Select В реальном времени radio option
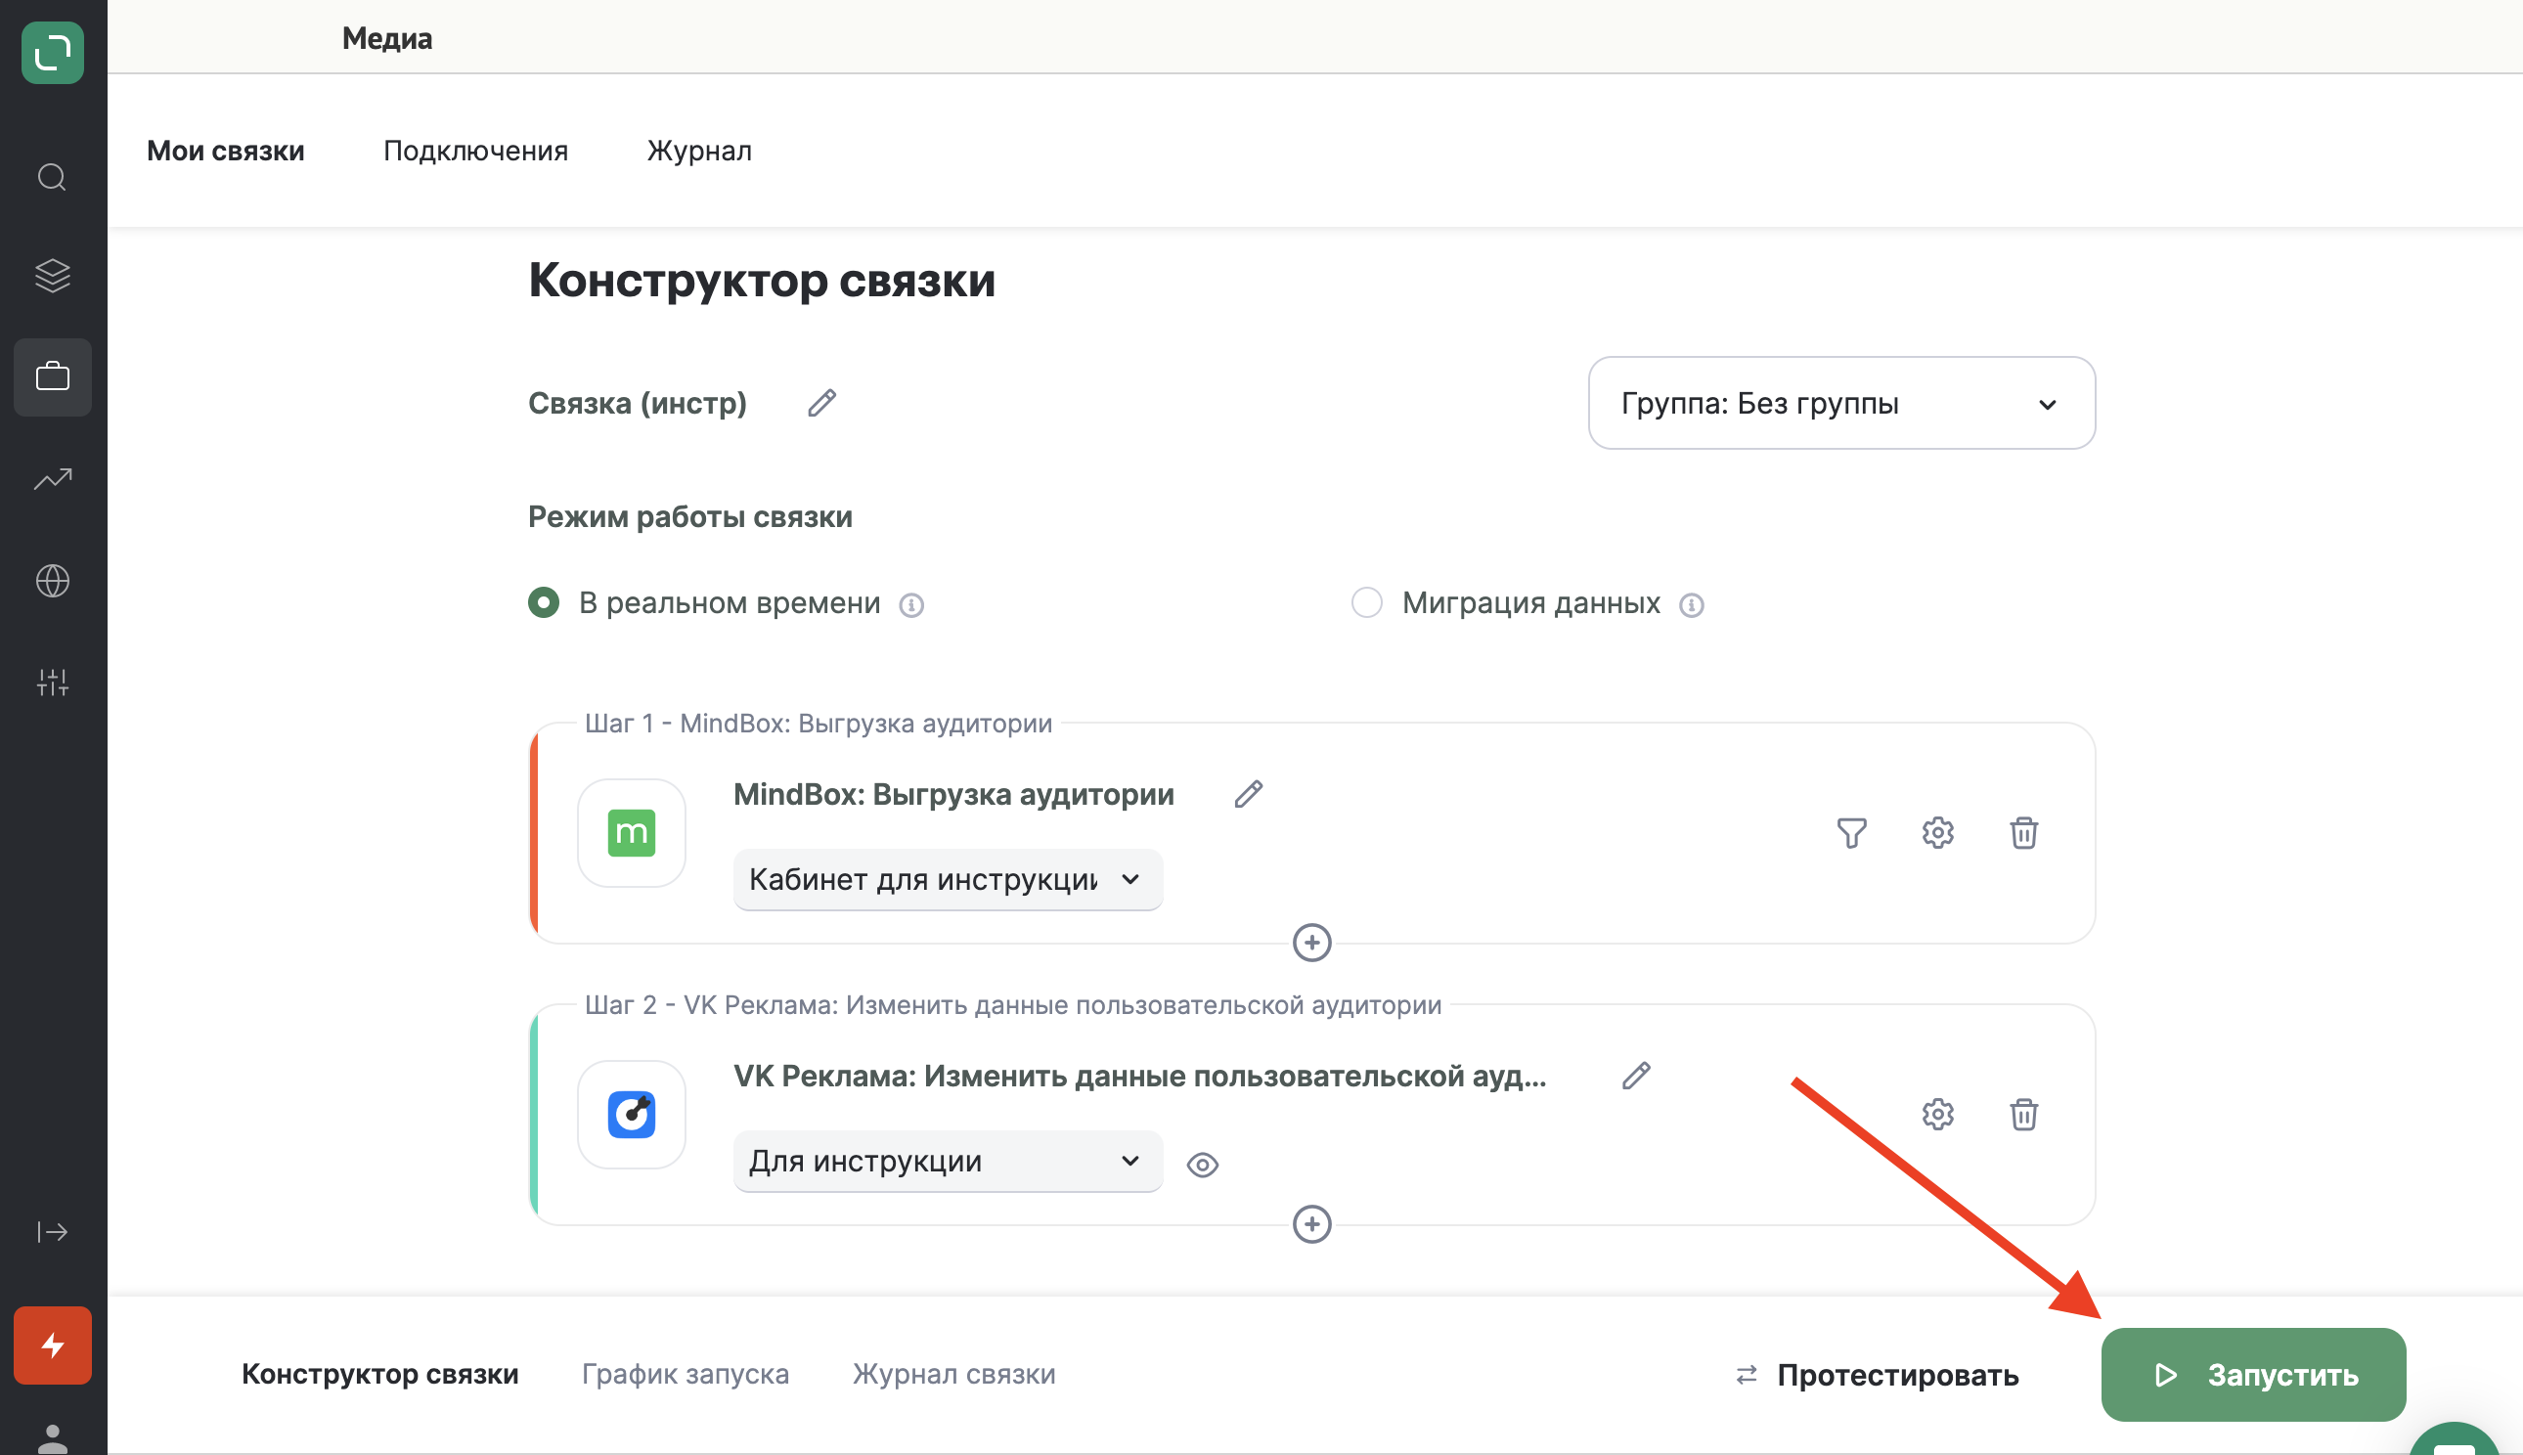The width and height of the screenshot is (2523, 1455). [x=544, y=602]
